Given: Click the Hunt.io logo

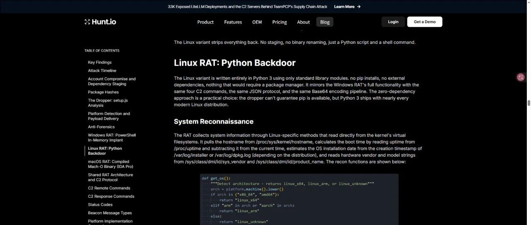Looking at the screenshot, I should click(x=100, y=22).
